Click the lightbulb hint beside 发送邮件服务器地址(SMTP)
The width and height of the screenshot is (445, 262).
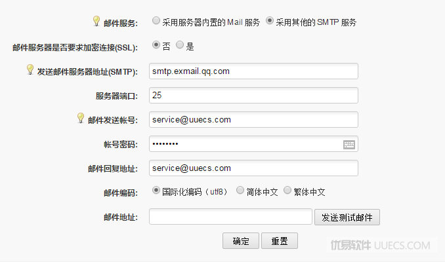[x=30, y=69]
